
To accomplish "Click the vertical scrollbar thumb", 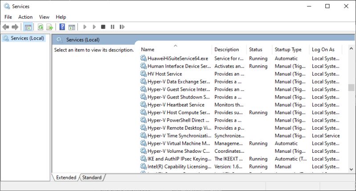I will click(351, 88).
